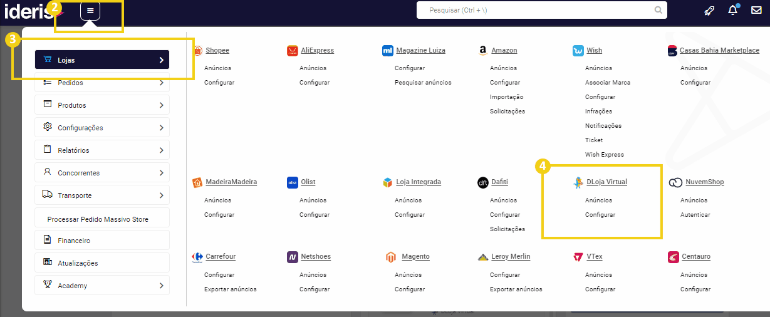This screenshot has width=770, height=317.
Task: Open Ticket under Wish
Action: [594, 140]
